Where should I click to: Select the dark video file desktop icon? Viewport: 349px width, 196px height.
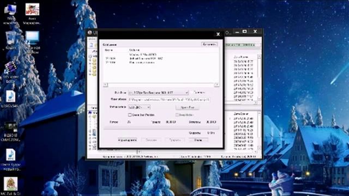tap(10, 127)
